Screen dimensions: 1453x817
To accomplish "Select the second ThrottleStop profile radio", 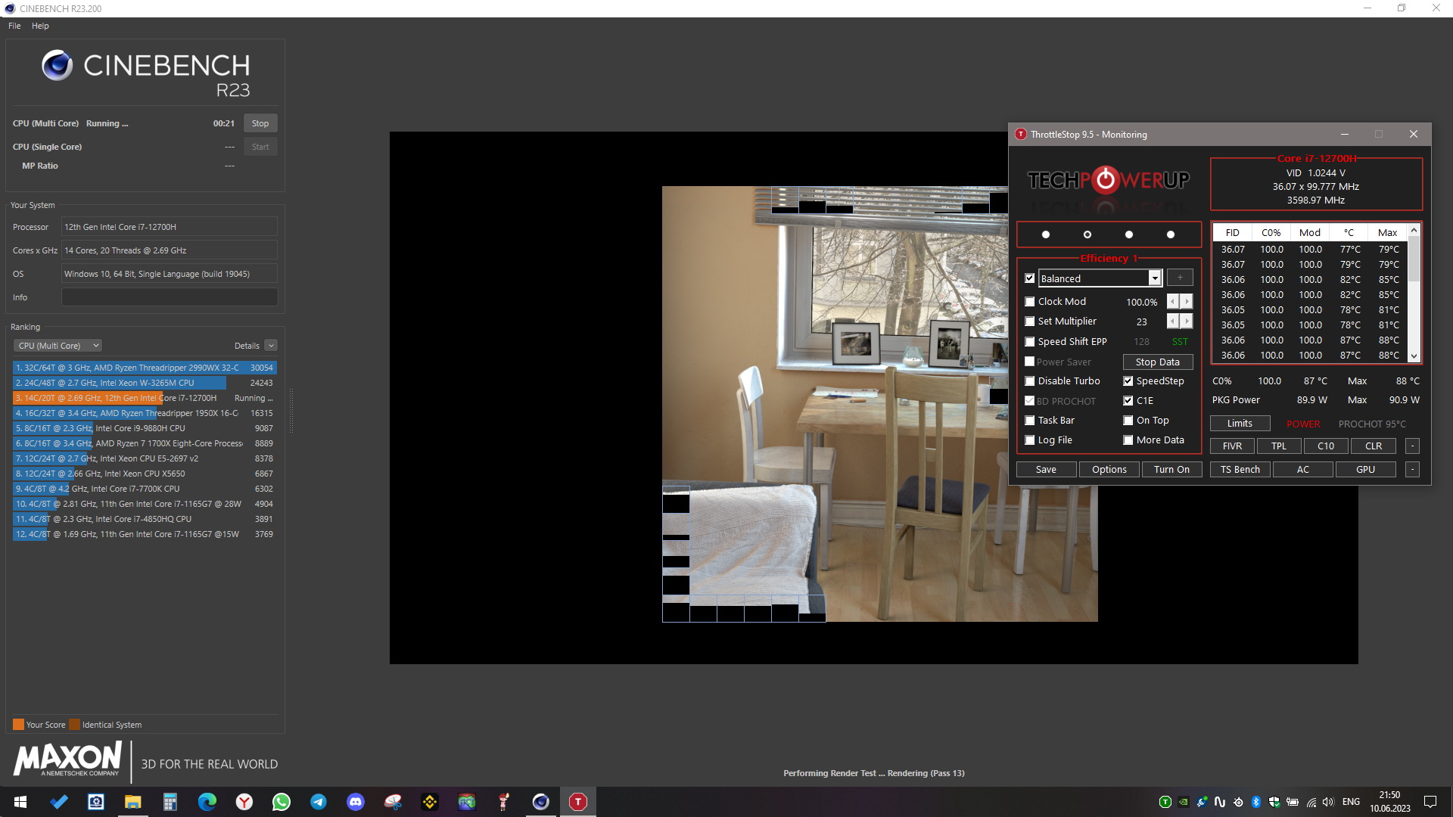I will (1087, 235).
